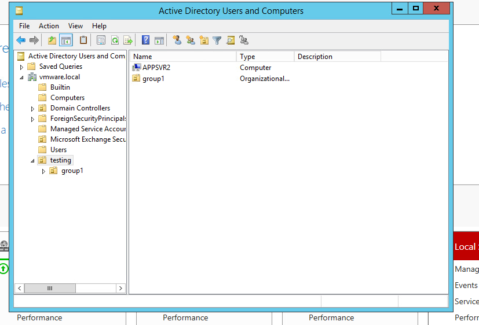
Task: Expand the ForeignSecurityPrincipals node
Action: 32,119
